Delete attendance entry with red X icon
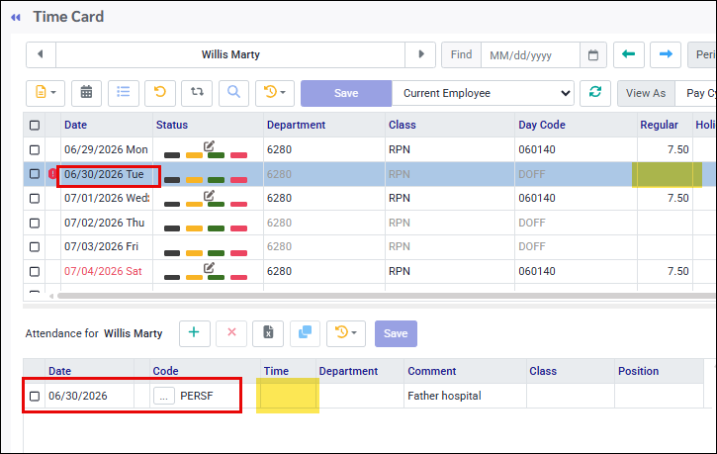 point(231,333)
